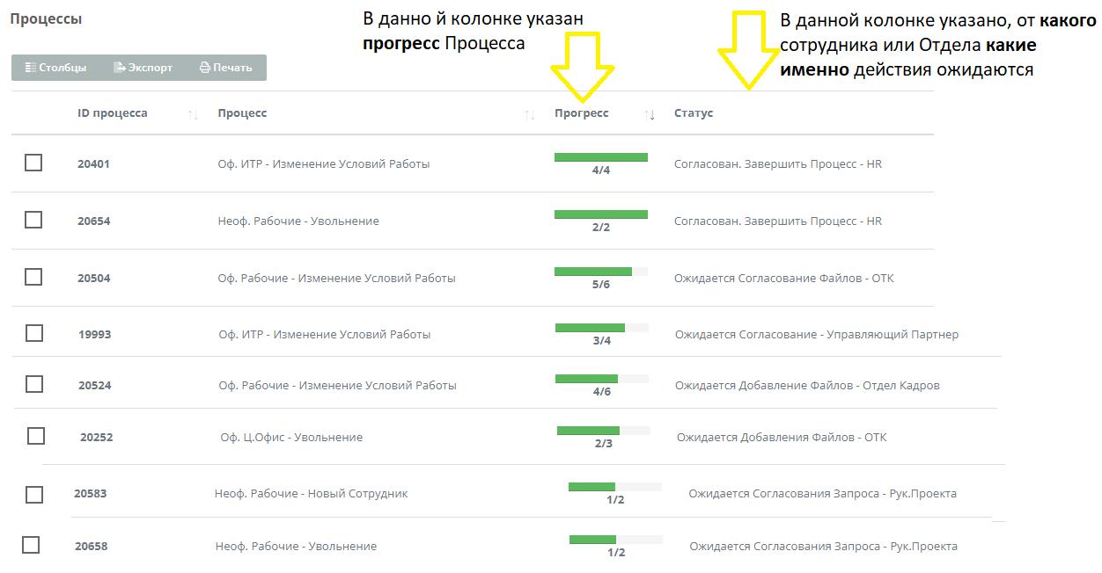This screenshot has width=1102, height=573.
Task: Check the box beside process 20583
Action: point(34,495)
